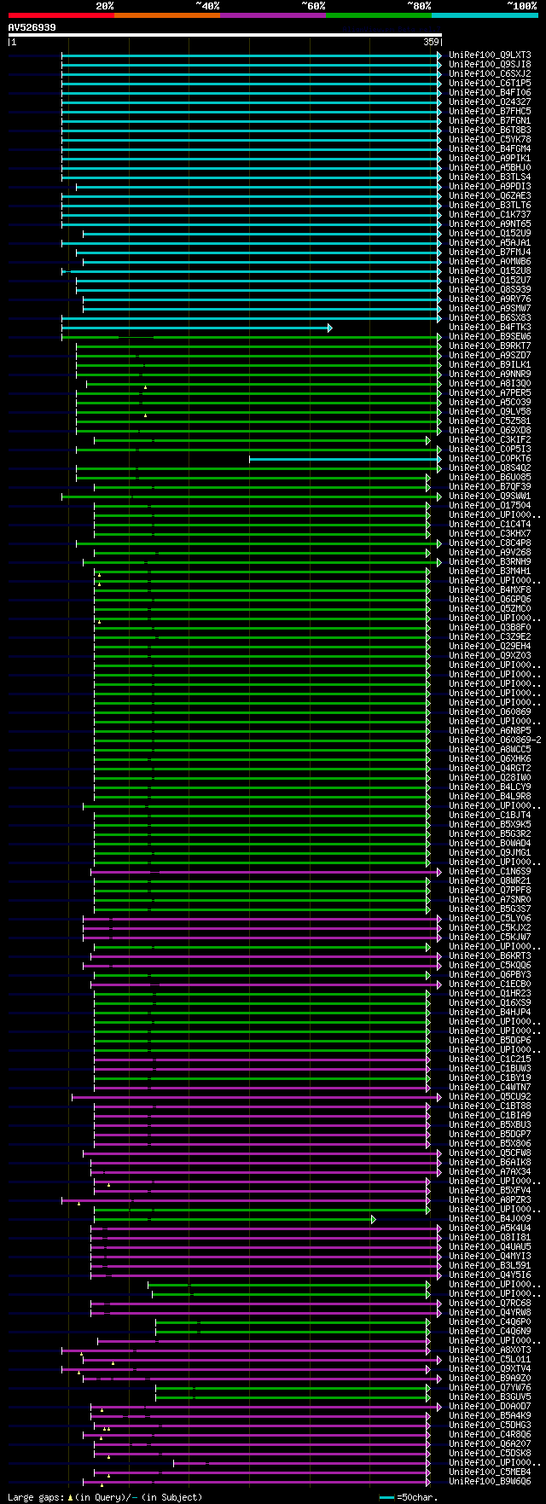Click the white query ruler bar 1–359
This screenshot has height=1504, width=546.
(x=225, y=35)
